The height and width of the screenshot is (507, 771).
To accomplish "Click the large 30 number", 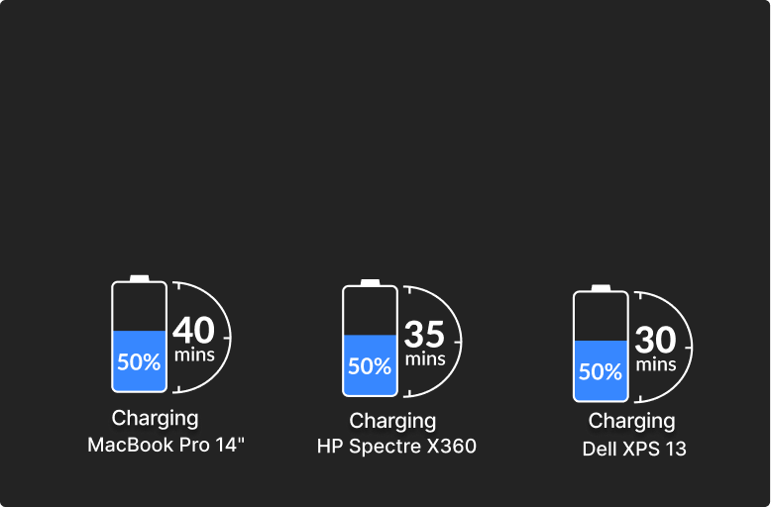I will (x=655, y=340).
